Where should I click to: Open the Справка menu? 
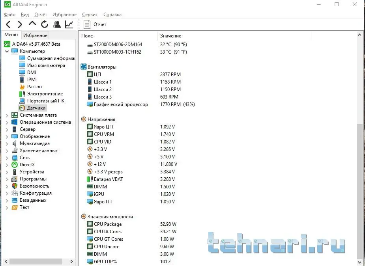[x=112, y=15]
